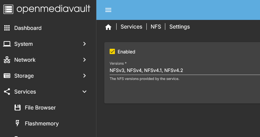The height and width of the screenshot is (137, 260).
Task: Click the Settings breadcrumb item
Action: [180, 27]
